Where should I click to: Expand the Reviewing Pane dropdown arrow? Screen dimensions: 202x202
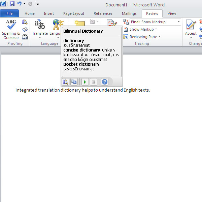[159, 37]
